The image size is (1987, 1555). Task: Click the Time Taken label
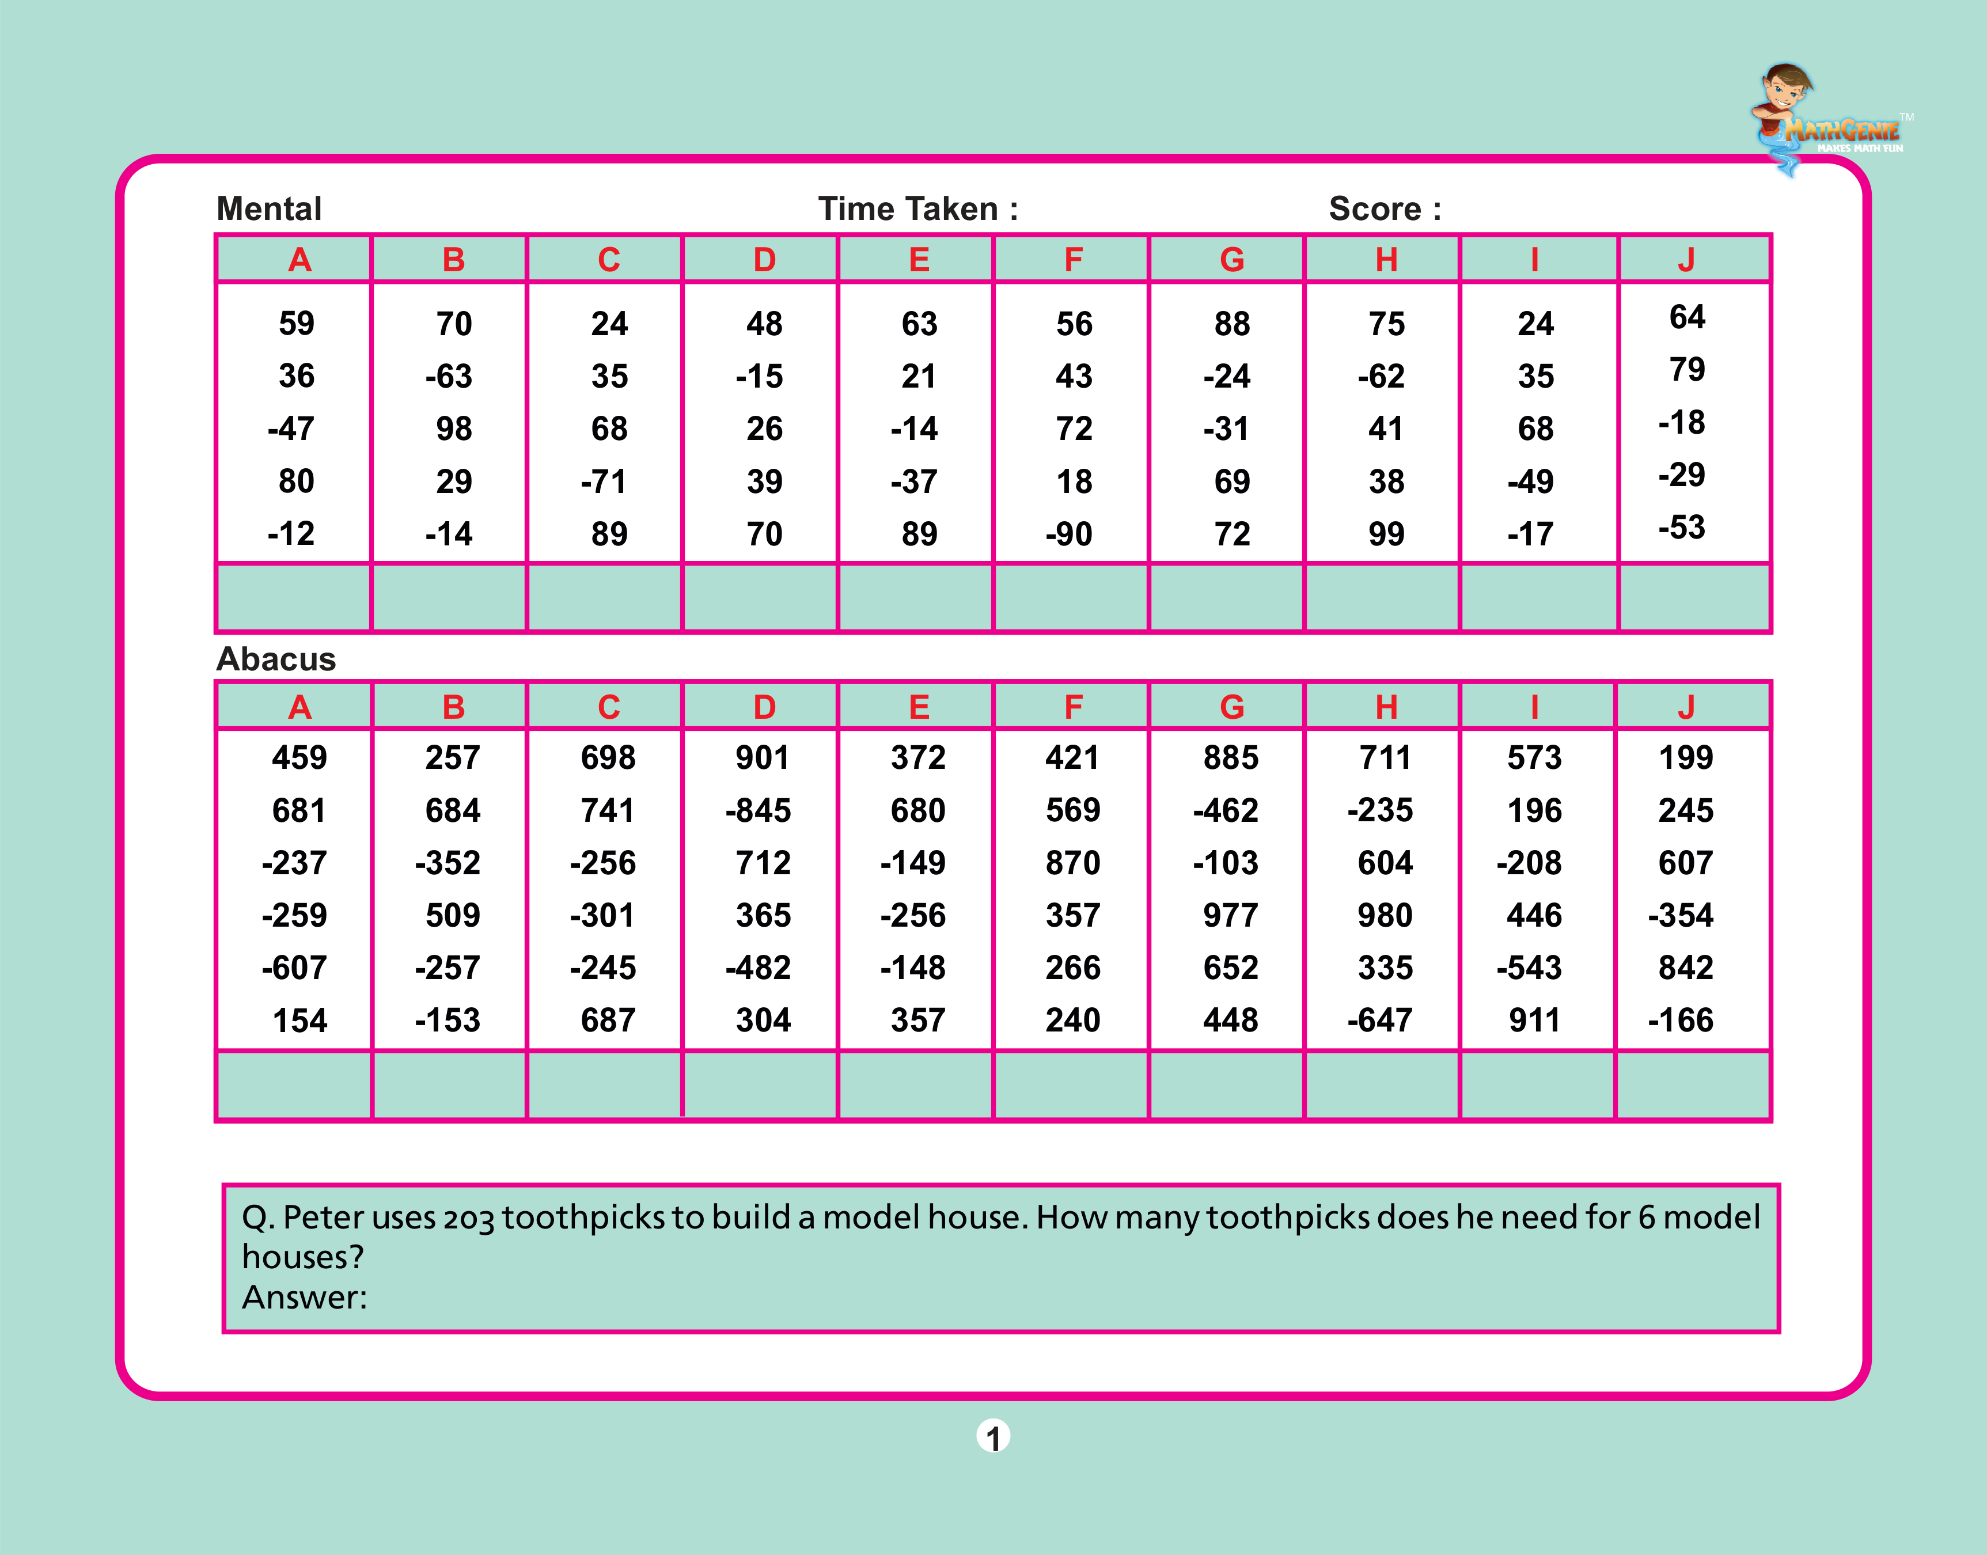[917, 210]
